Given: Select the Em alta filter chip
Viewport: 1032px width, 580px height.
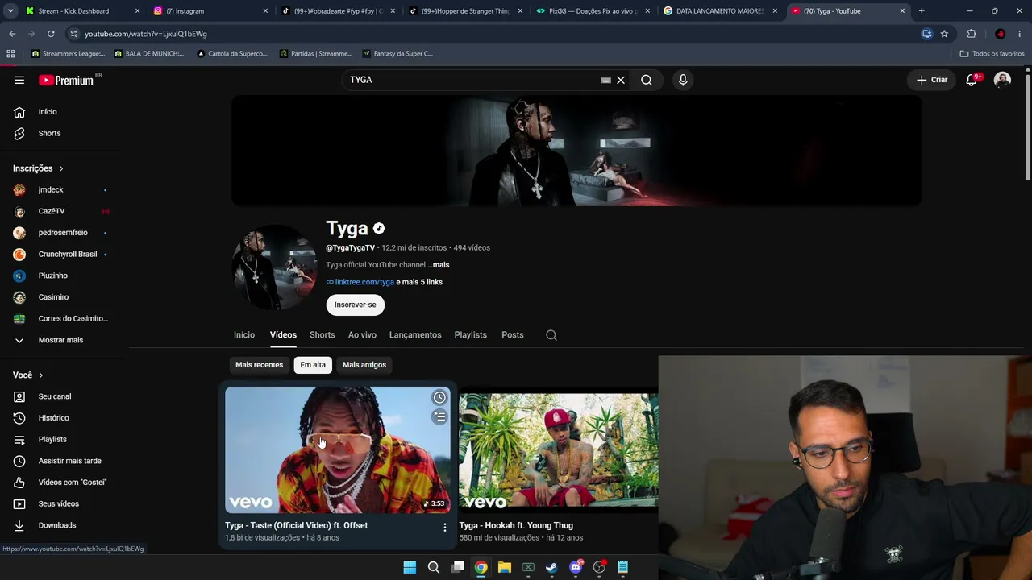Looking at the screenshot, I should click(313, 365).
